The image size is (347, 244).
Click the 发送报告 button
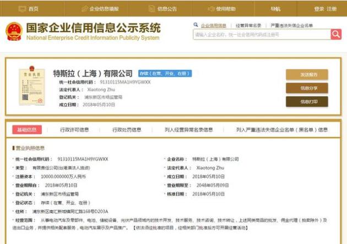[x=307, y=74]
